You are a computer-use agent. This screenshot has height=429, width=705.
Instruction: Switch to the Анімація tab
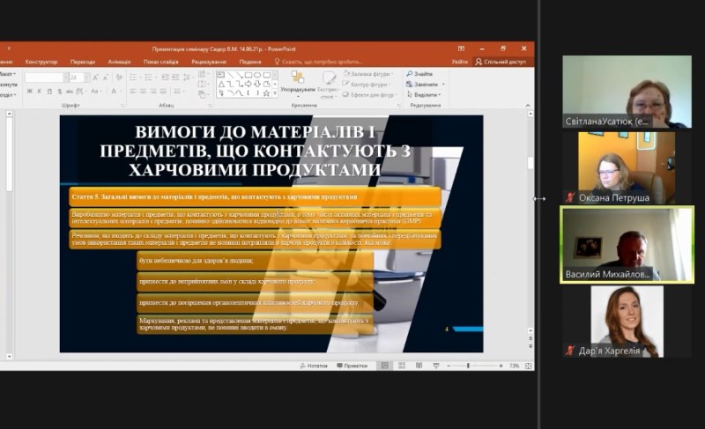(119, 62)
